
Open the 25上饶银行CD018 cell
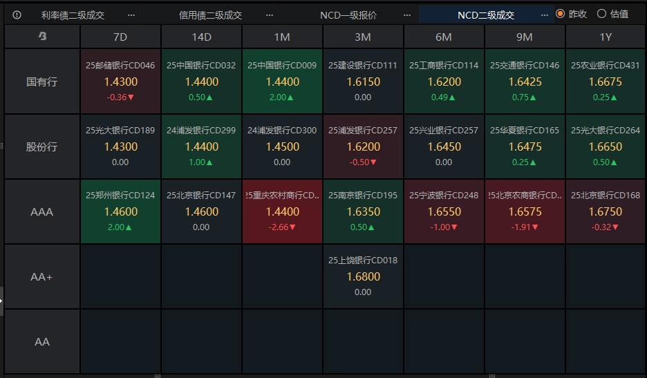coord(363,276)
